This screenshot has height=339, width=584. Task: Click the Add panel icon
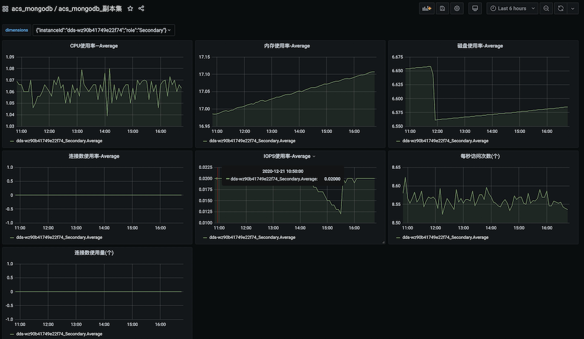426,9
